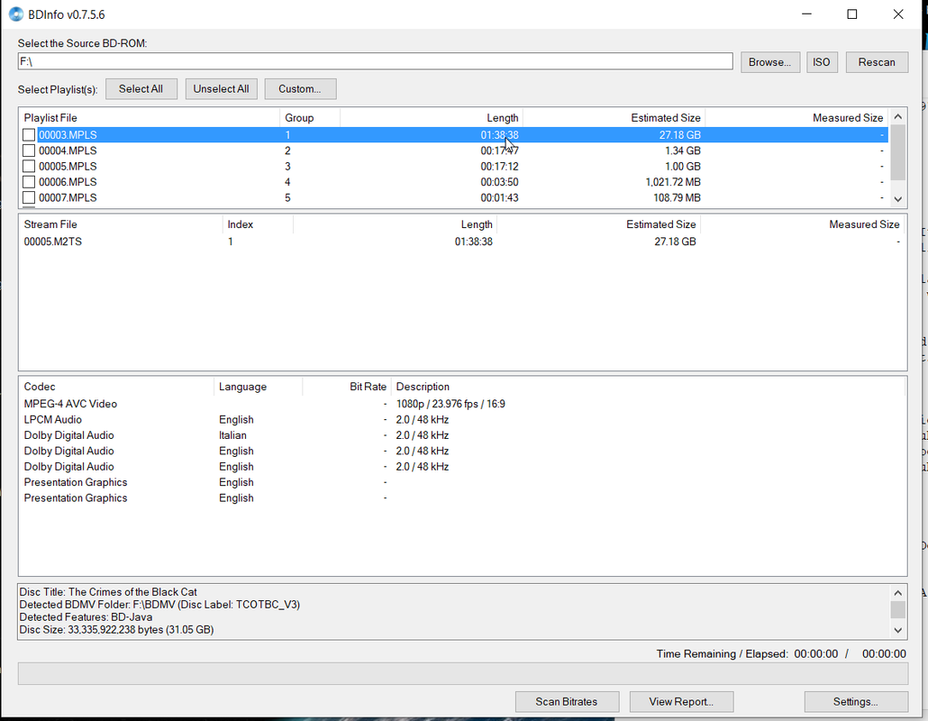Click the Disc Size text line
Image resolution: width=928 pixels, height=721 pixels.
(116, 630)
